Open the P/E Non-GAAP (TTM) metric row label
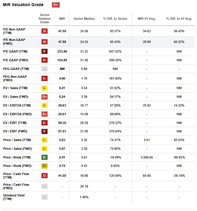 [14, 31]
